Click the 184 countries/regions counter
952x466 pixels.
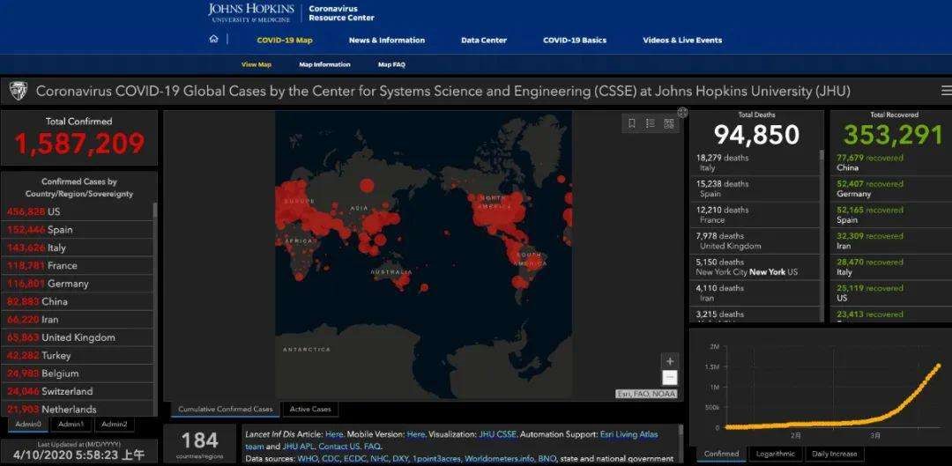coord(200,445)
